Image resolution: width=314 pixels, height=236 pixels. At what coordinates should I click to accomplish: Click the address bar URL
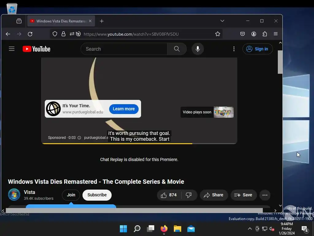pyautogui.click(x=131, y=34)
